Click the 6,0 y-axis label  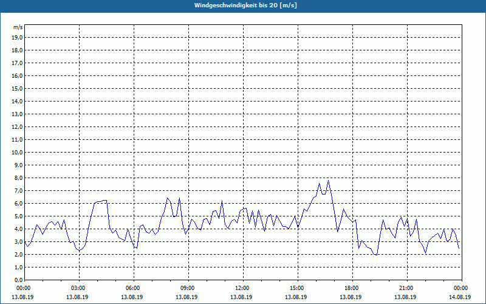point(18,203)
